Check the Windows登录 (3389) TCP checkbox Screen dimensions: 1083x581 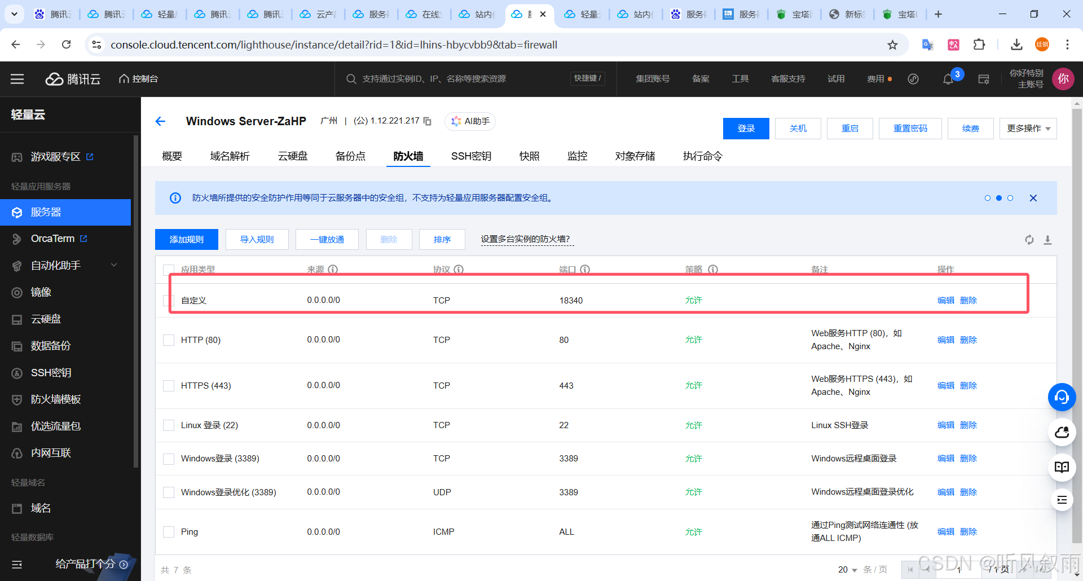168,459
